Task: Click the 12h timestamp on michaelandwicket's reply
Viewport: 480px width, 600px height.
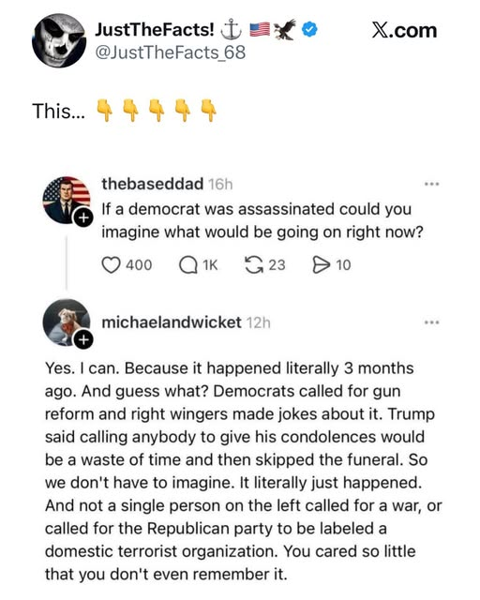Action: click(x=259, y=322)
